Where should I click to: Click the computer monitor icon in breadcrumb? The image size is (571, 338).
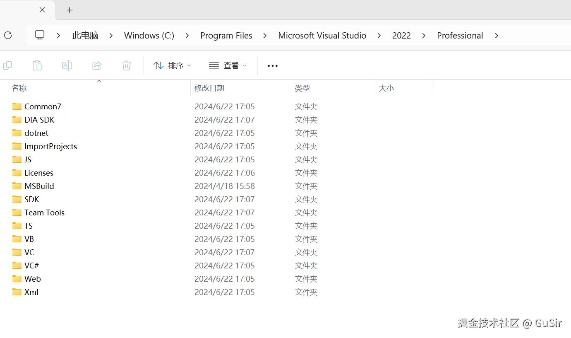tap(40, 35)
